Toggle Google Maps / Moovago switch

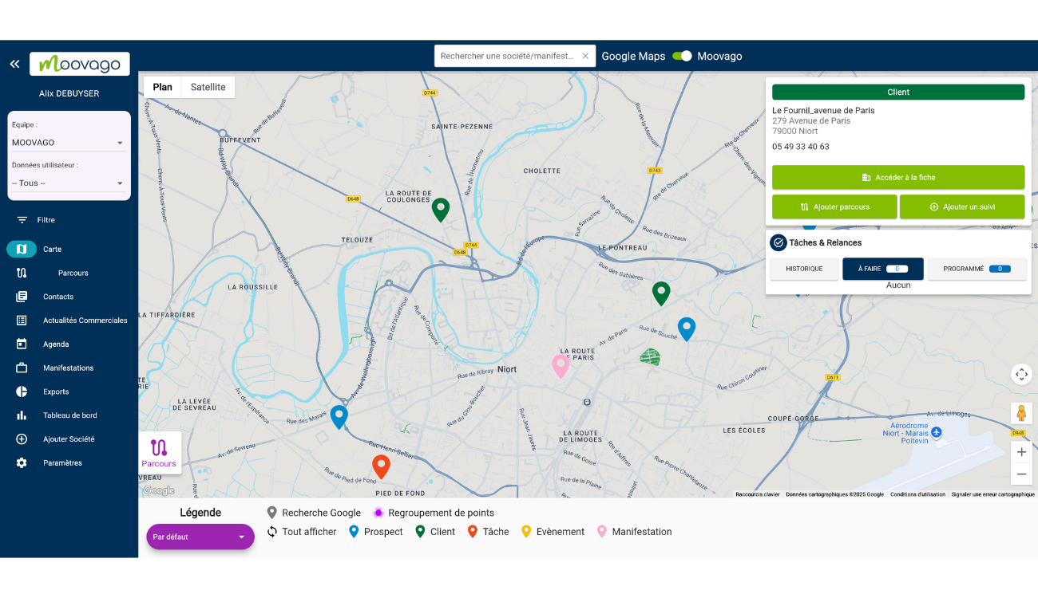(x=682, y=56)
